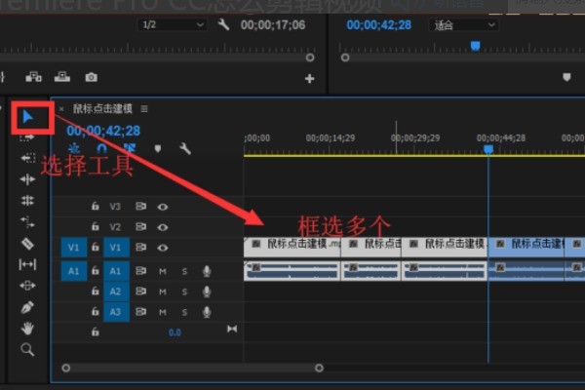Select the Slip tool
585x390 pixels.
click(x=27, y=264)
